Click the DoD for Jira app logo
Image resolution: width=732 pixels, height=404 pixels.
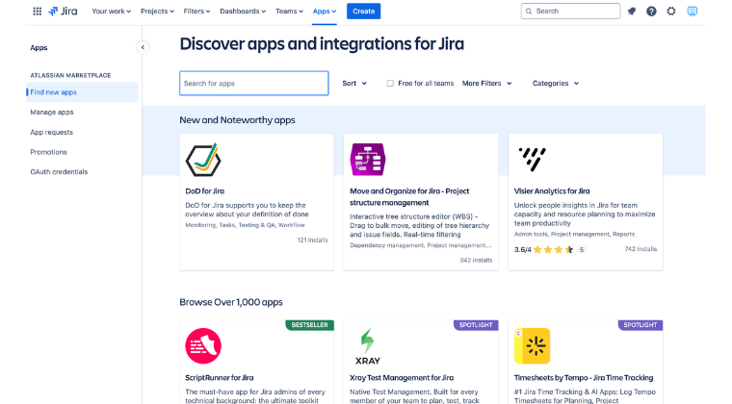click(203, 160)
